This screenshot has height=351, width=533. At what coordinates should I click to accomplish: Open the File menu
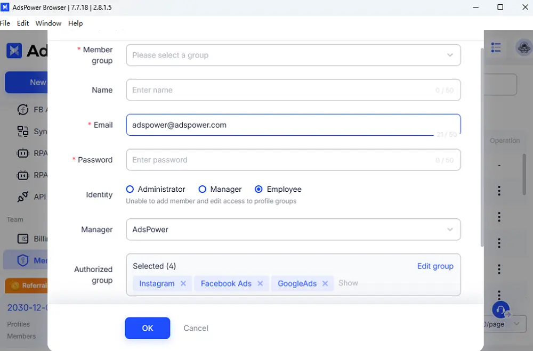(5, 23)
